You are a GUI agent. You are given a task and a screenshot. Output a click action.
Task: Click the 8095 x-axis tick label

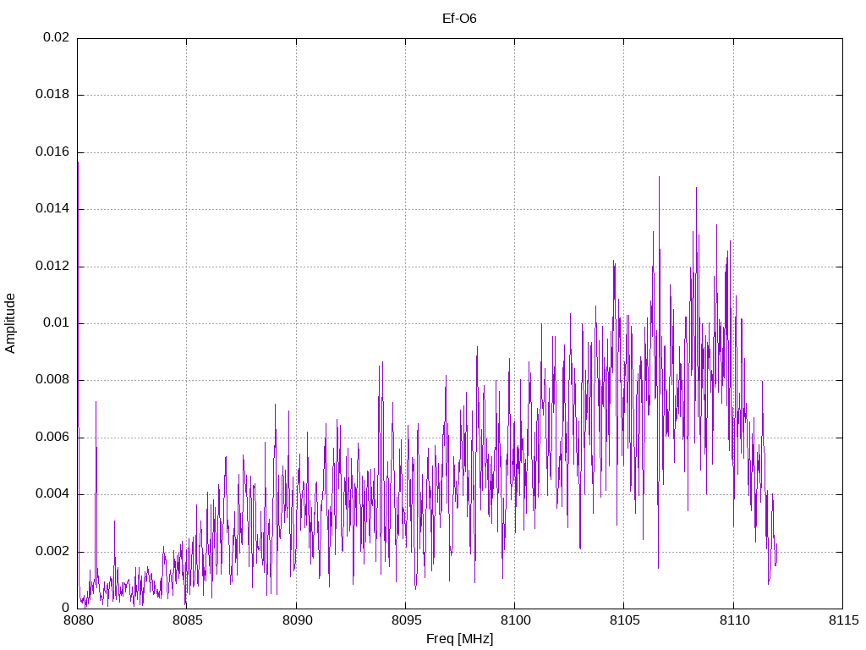click(406, 620)
